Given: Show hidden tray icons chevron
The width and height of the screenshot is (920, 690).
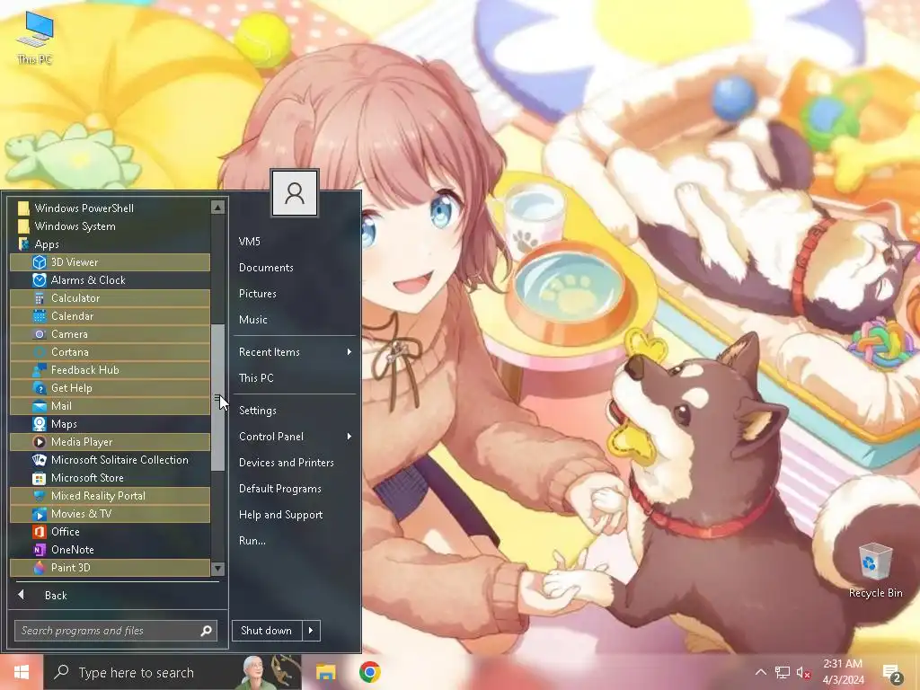Looking at the screenshot, I should pyautogui.click(x=760, y=672).
